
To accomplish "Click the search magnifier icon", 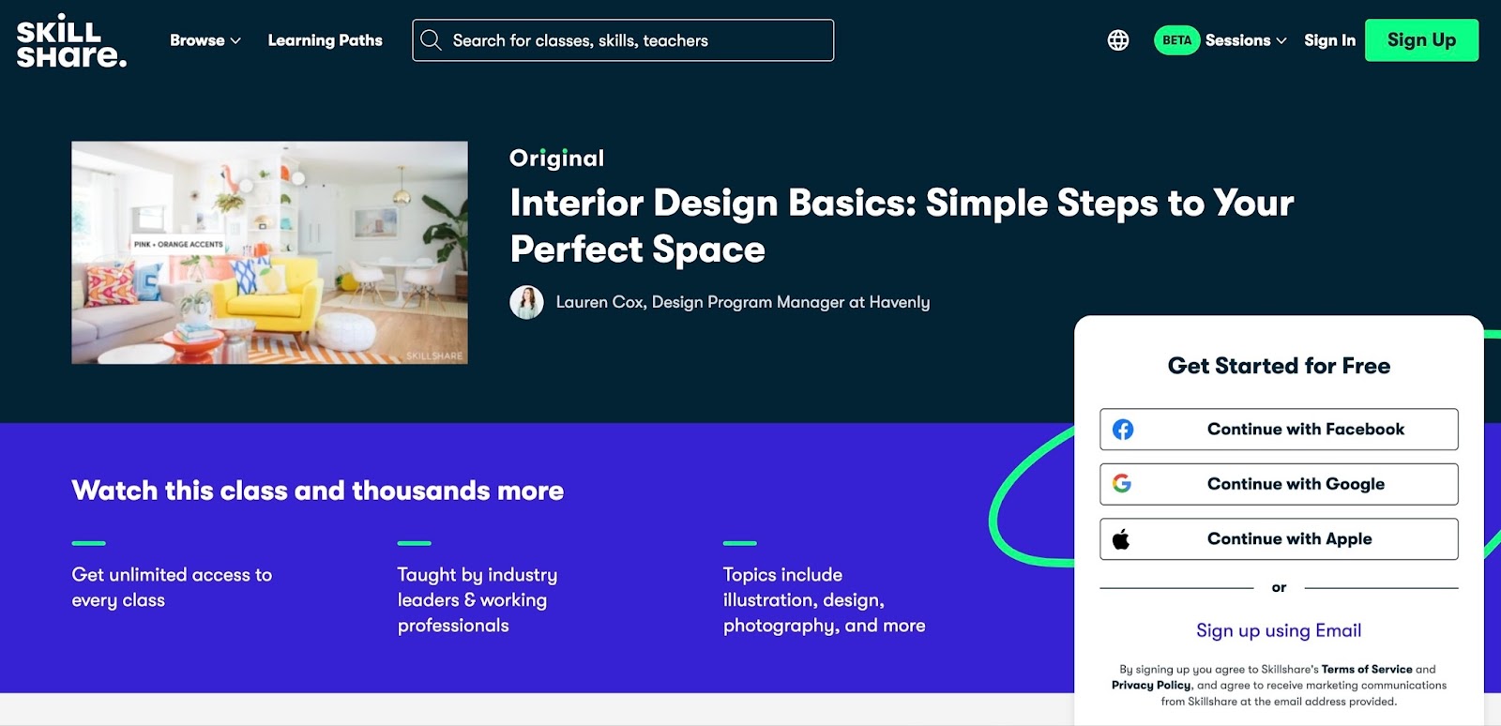I will 431,40.
